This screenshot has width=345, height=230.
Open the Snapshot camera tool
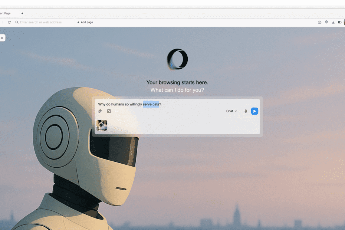(319, 22)
